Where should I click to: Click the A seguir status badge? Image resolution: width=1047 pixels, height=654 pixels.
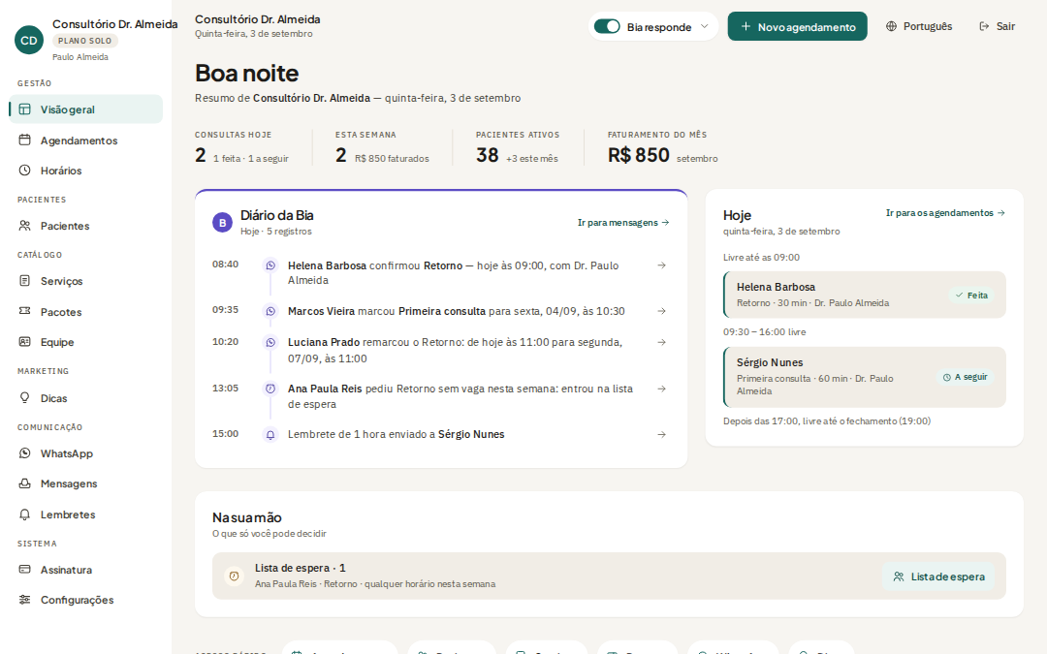pyautogui.click(x=965, y=377)
